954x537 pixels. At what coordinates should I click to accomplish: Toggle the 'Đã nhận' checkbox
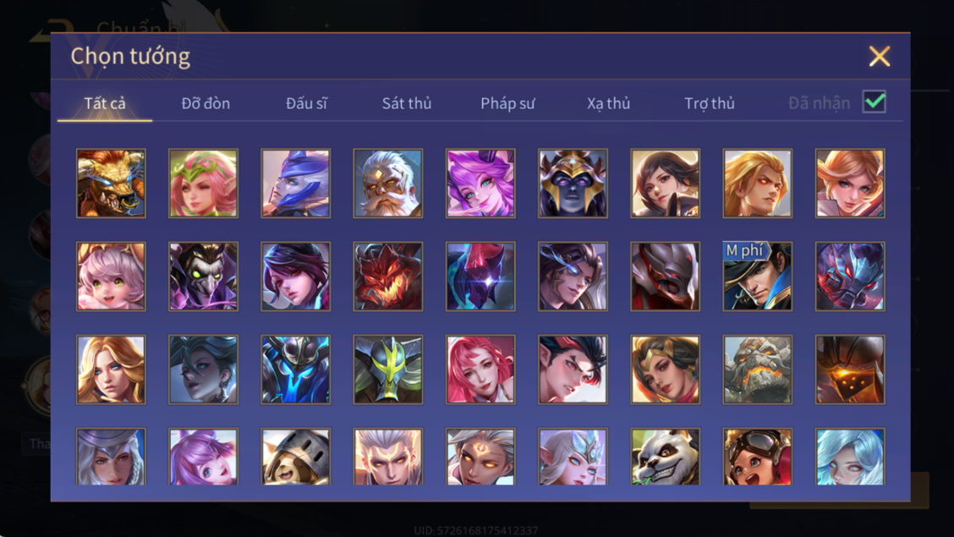pos(874,101)
